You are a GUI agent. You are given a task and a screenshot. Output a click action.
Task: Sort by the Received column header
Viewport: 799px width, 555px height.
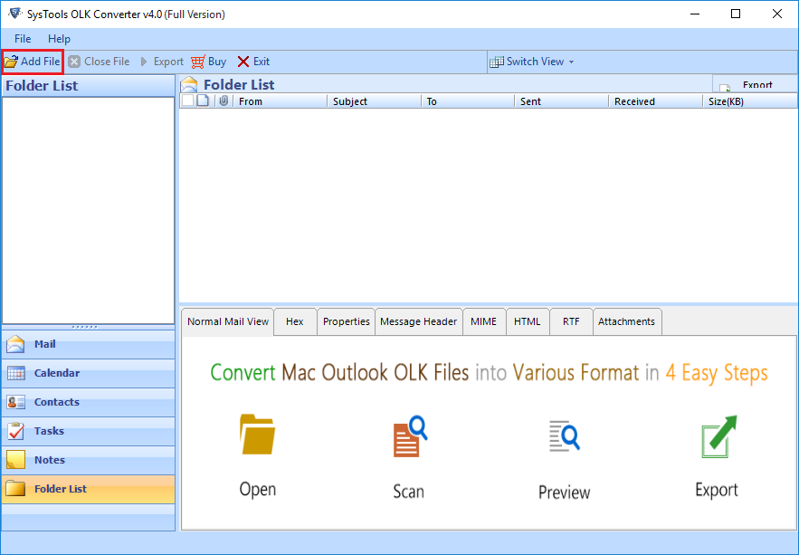click(655, 101)
